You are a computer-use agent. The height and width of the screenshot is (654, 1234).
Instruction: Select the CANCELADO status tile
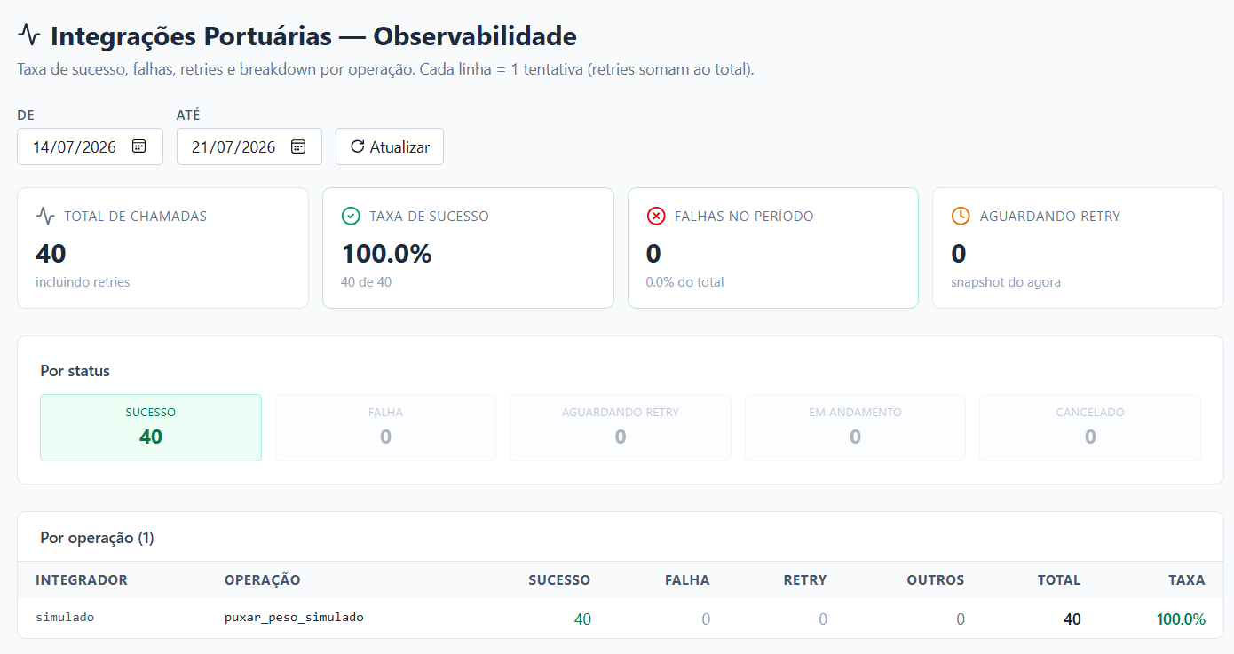[1090, 428]
